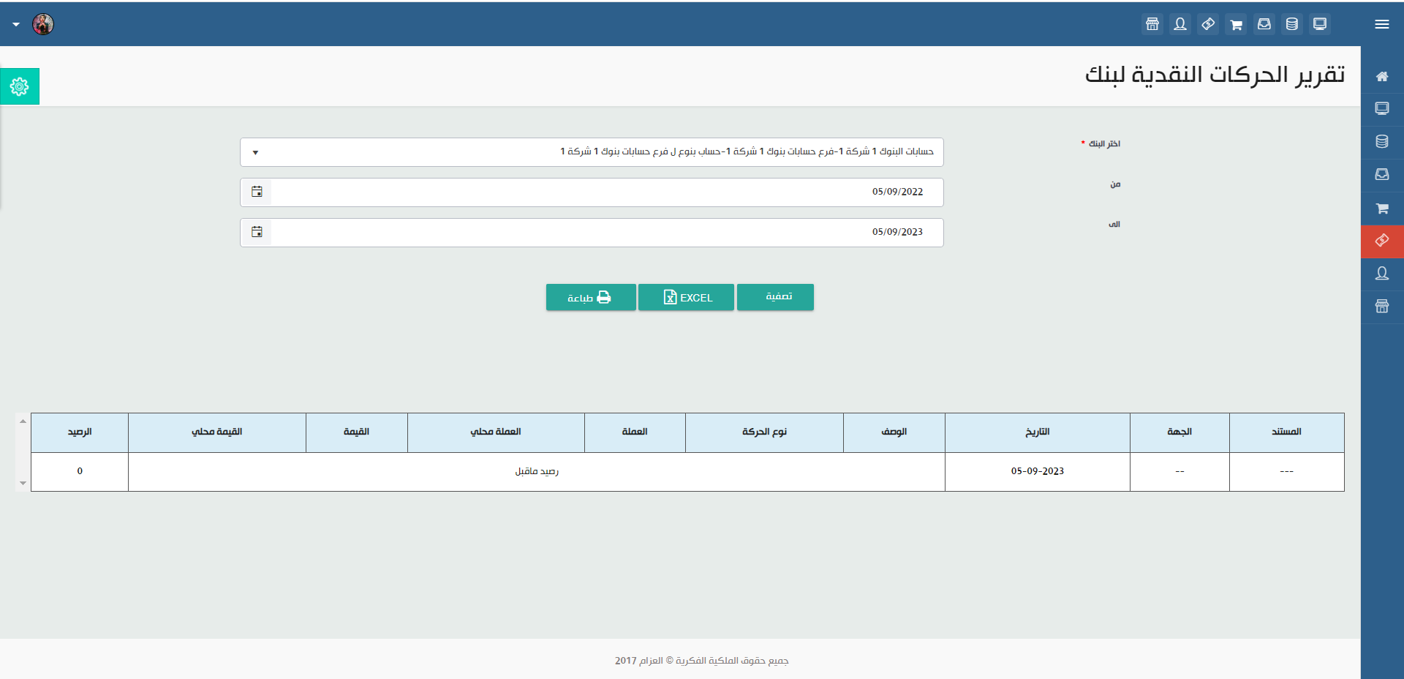
Task: Open inbox tray icon in right sidebar
Action: 1382,175
